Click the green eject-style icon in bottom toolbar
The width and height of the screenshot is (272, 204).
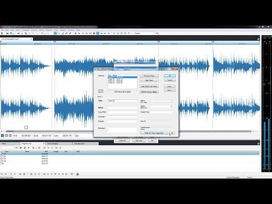pyautogui.click(x=78, y=174)
